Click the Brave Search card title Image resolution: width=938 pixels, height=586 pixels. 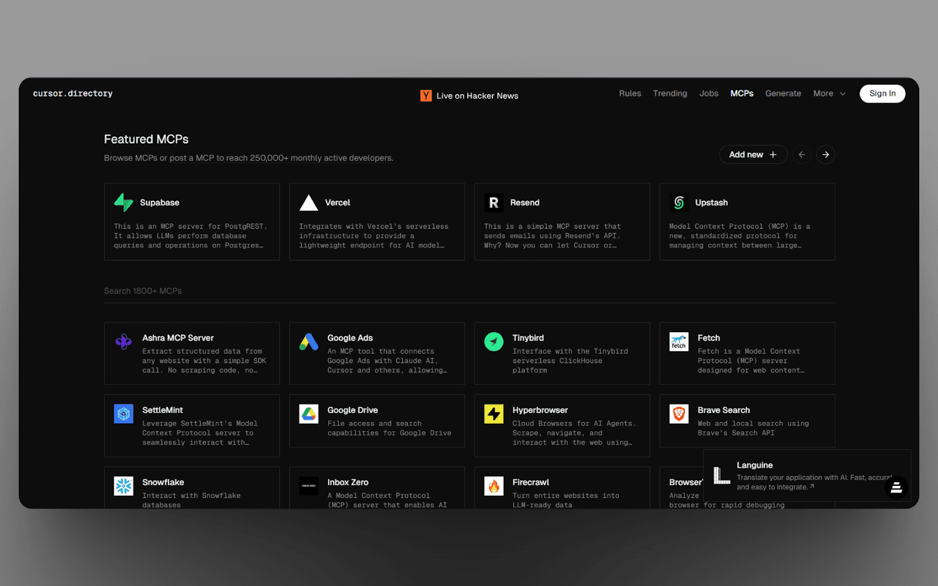[723, 410]
